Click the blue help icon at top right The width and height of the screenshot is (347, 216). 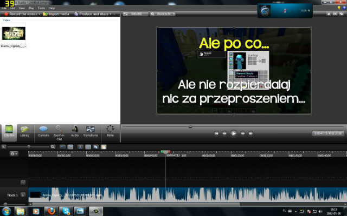tap(344, 8)
